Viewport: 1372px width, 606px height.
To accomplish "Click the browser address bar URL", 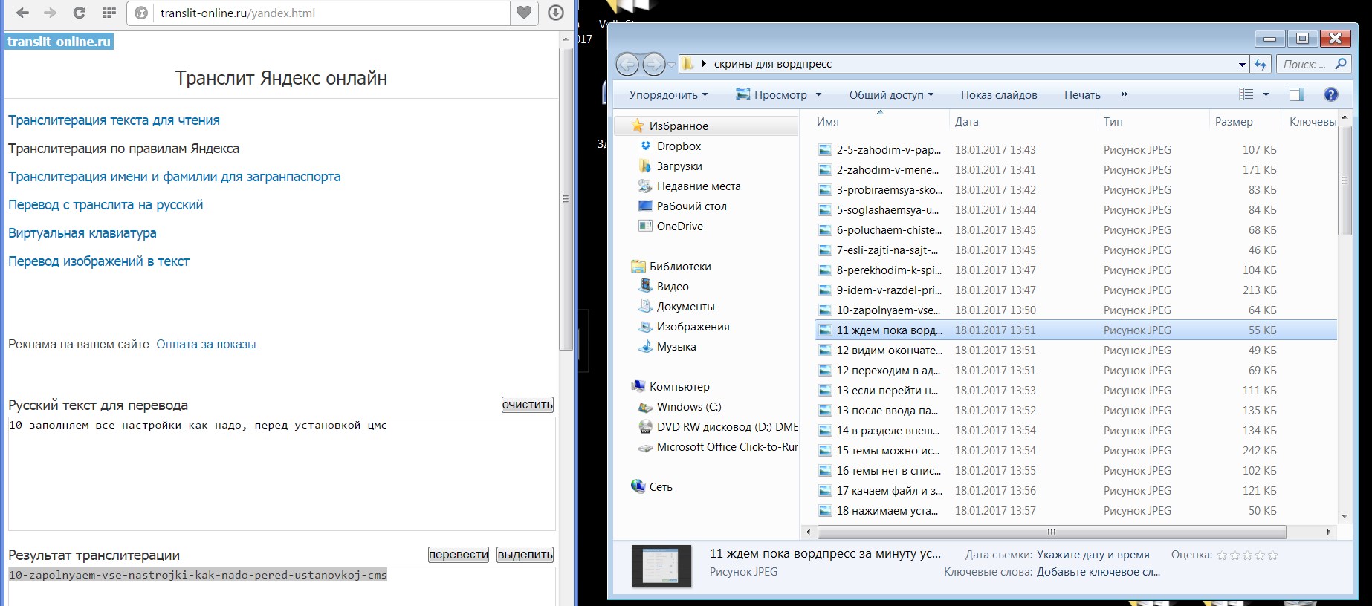I will (238, 13).
